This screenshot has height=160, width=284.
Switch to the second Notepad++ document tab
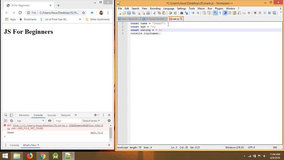tap(155, 19)
